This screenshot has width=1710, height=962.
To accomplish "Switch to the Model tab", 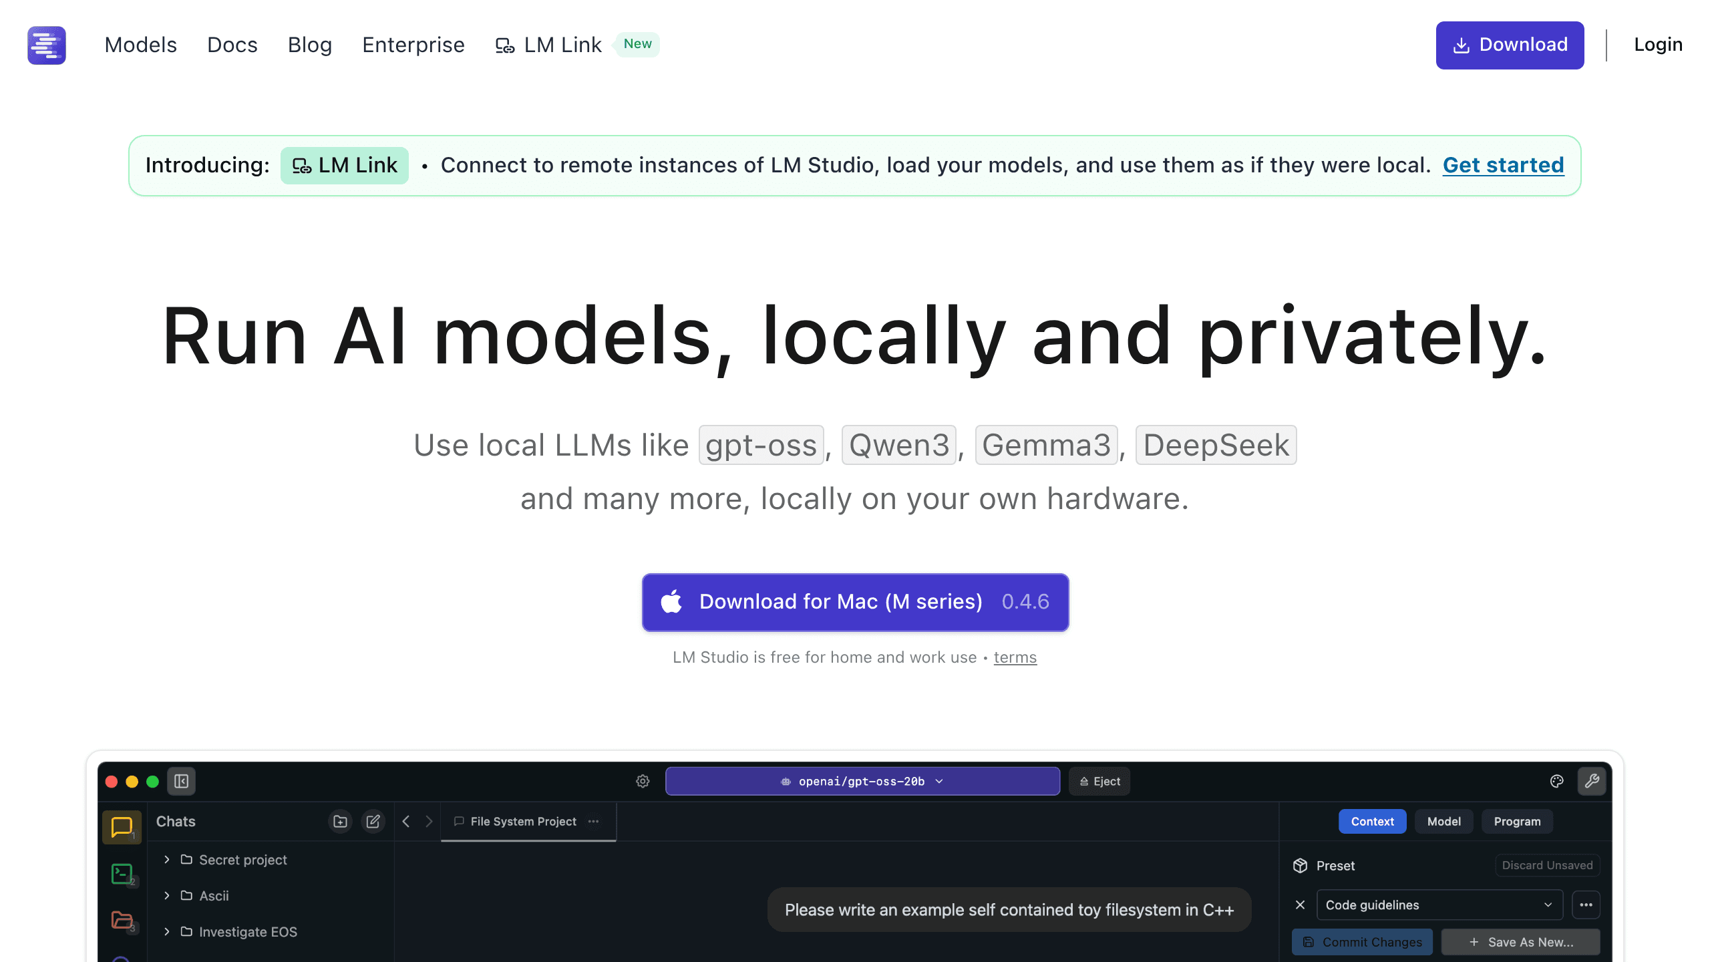I will [x=1443, y=821].
